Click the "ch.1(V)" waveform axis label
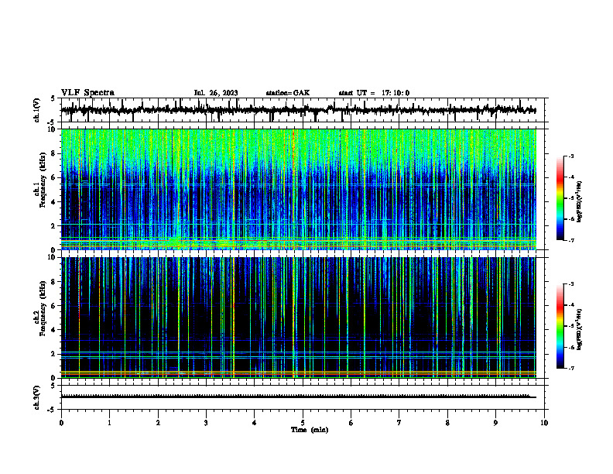The width and height of the screenshot is (613, 474). (36, 110)
